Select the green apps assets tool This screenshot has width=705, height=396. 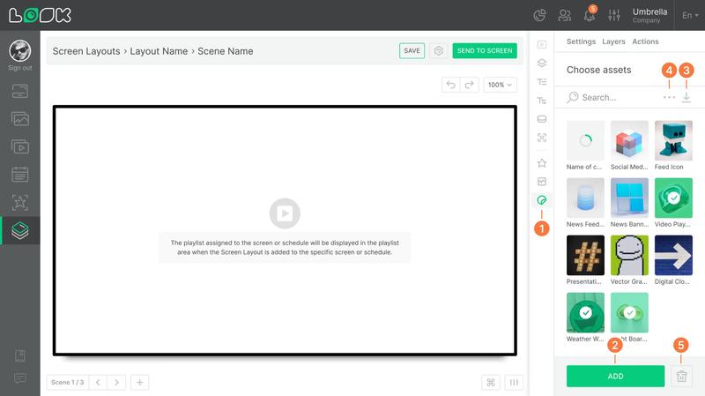click(x=542, y=200)
